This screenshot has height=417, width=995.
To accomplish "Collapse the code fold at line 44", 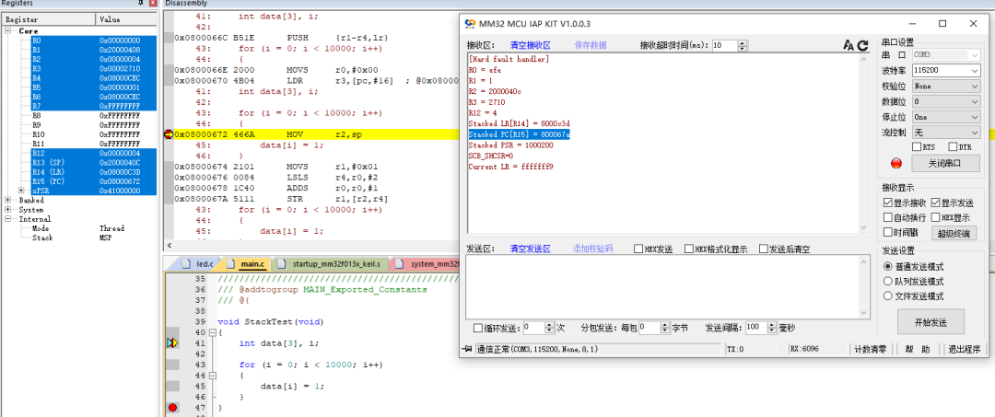I will point(213,376).
